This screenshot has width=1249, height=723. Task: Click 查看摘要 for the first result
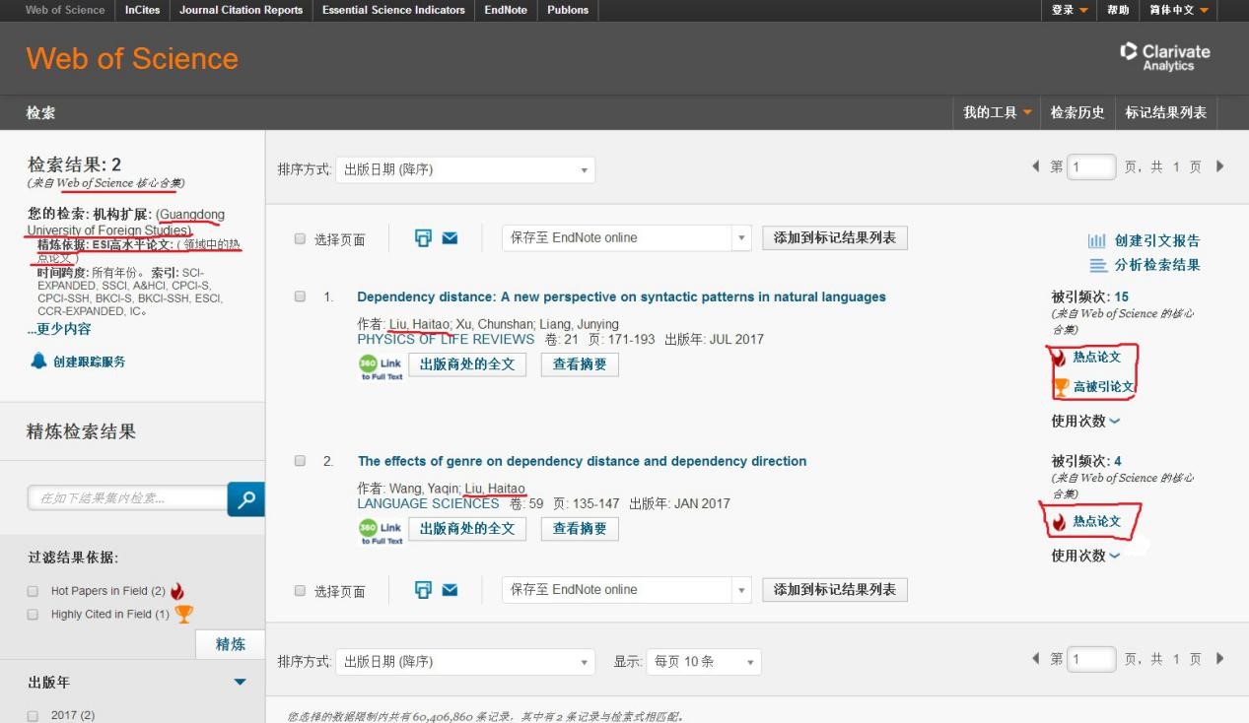[579, 364]
